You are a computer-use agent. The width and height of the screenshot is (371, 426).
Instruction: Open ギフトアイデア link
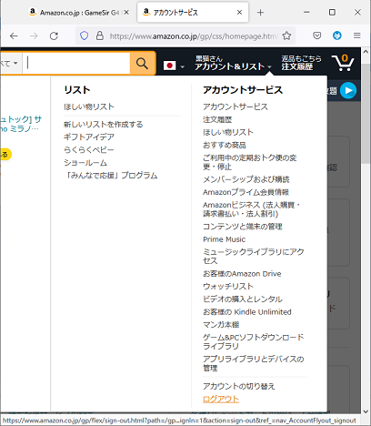coord(89,137)
